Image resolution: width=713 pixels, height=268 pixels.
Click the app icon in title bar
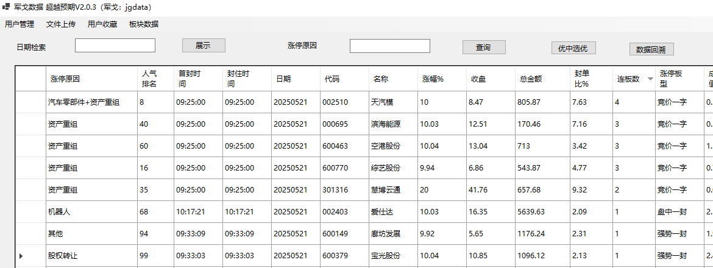[6, 7]
